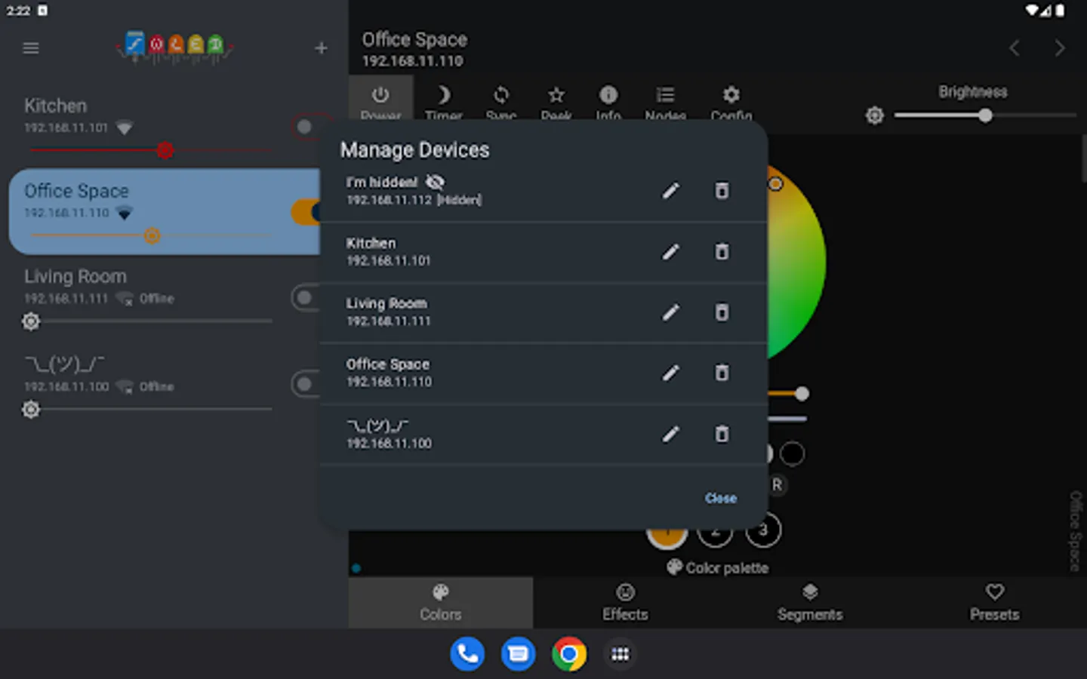Delete the shrug emoticon device at 192.168.11.100
This screenshot has width=1087, height=679.
point(722,434)
